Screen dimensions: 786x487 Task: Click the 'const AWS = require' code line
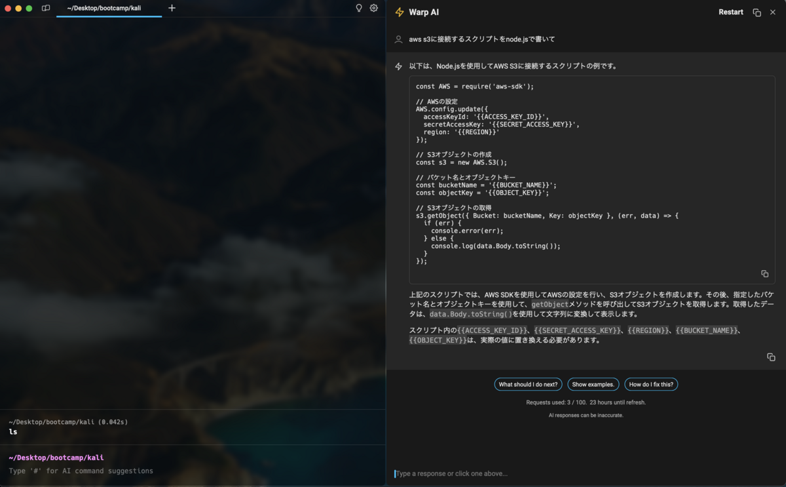(475, 86)
